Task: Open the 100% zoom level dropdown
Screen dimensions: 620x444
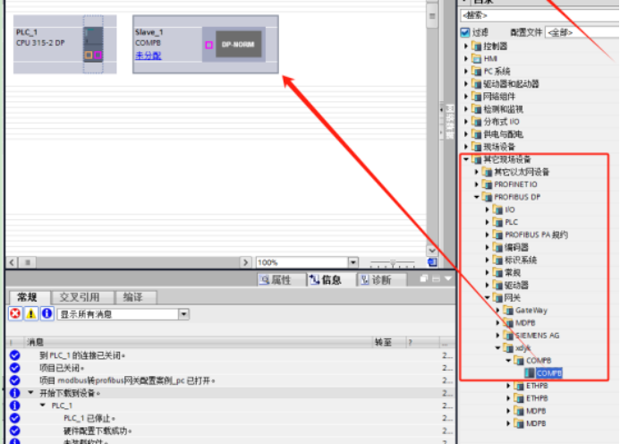Action: point(352,262)
